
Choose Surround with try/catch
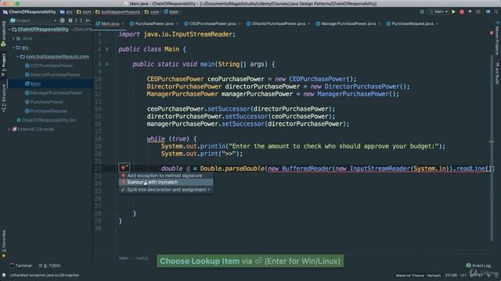pyautogui.click(x=165, y=182)
